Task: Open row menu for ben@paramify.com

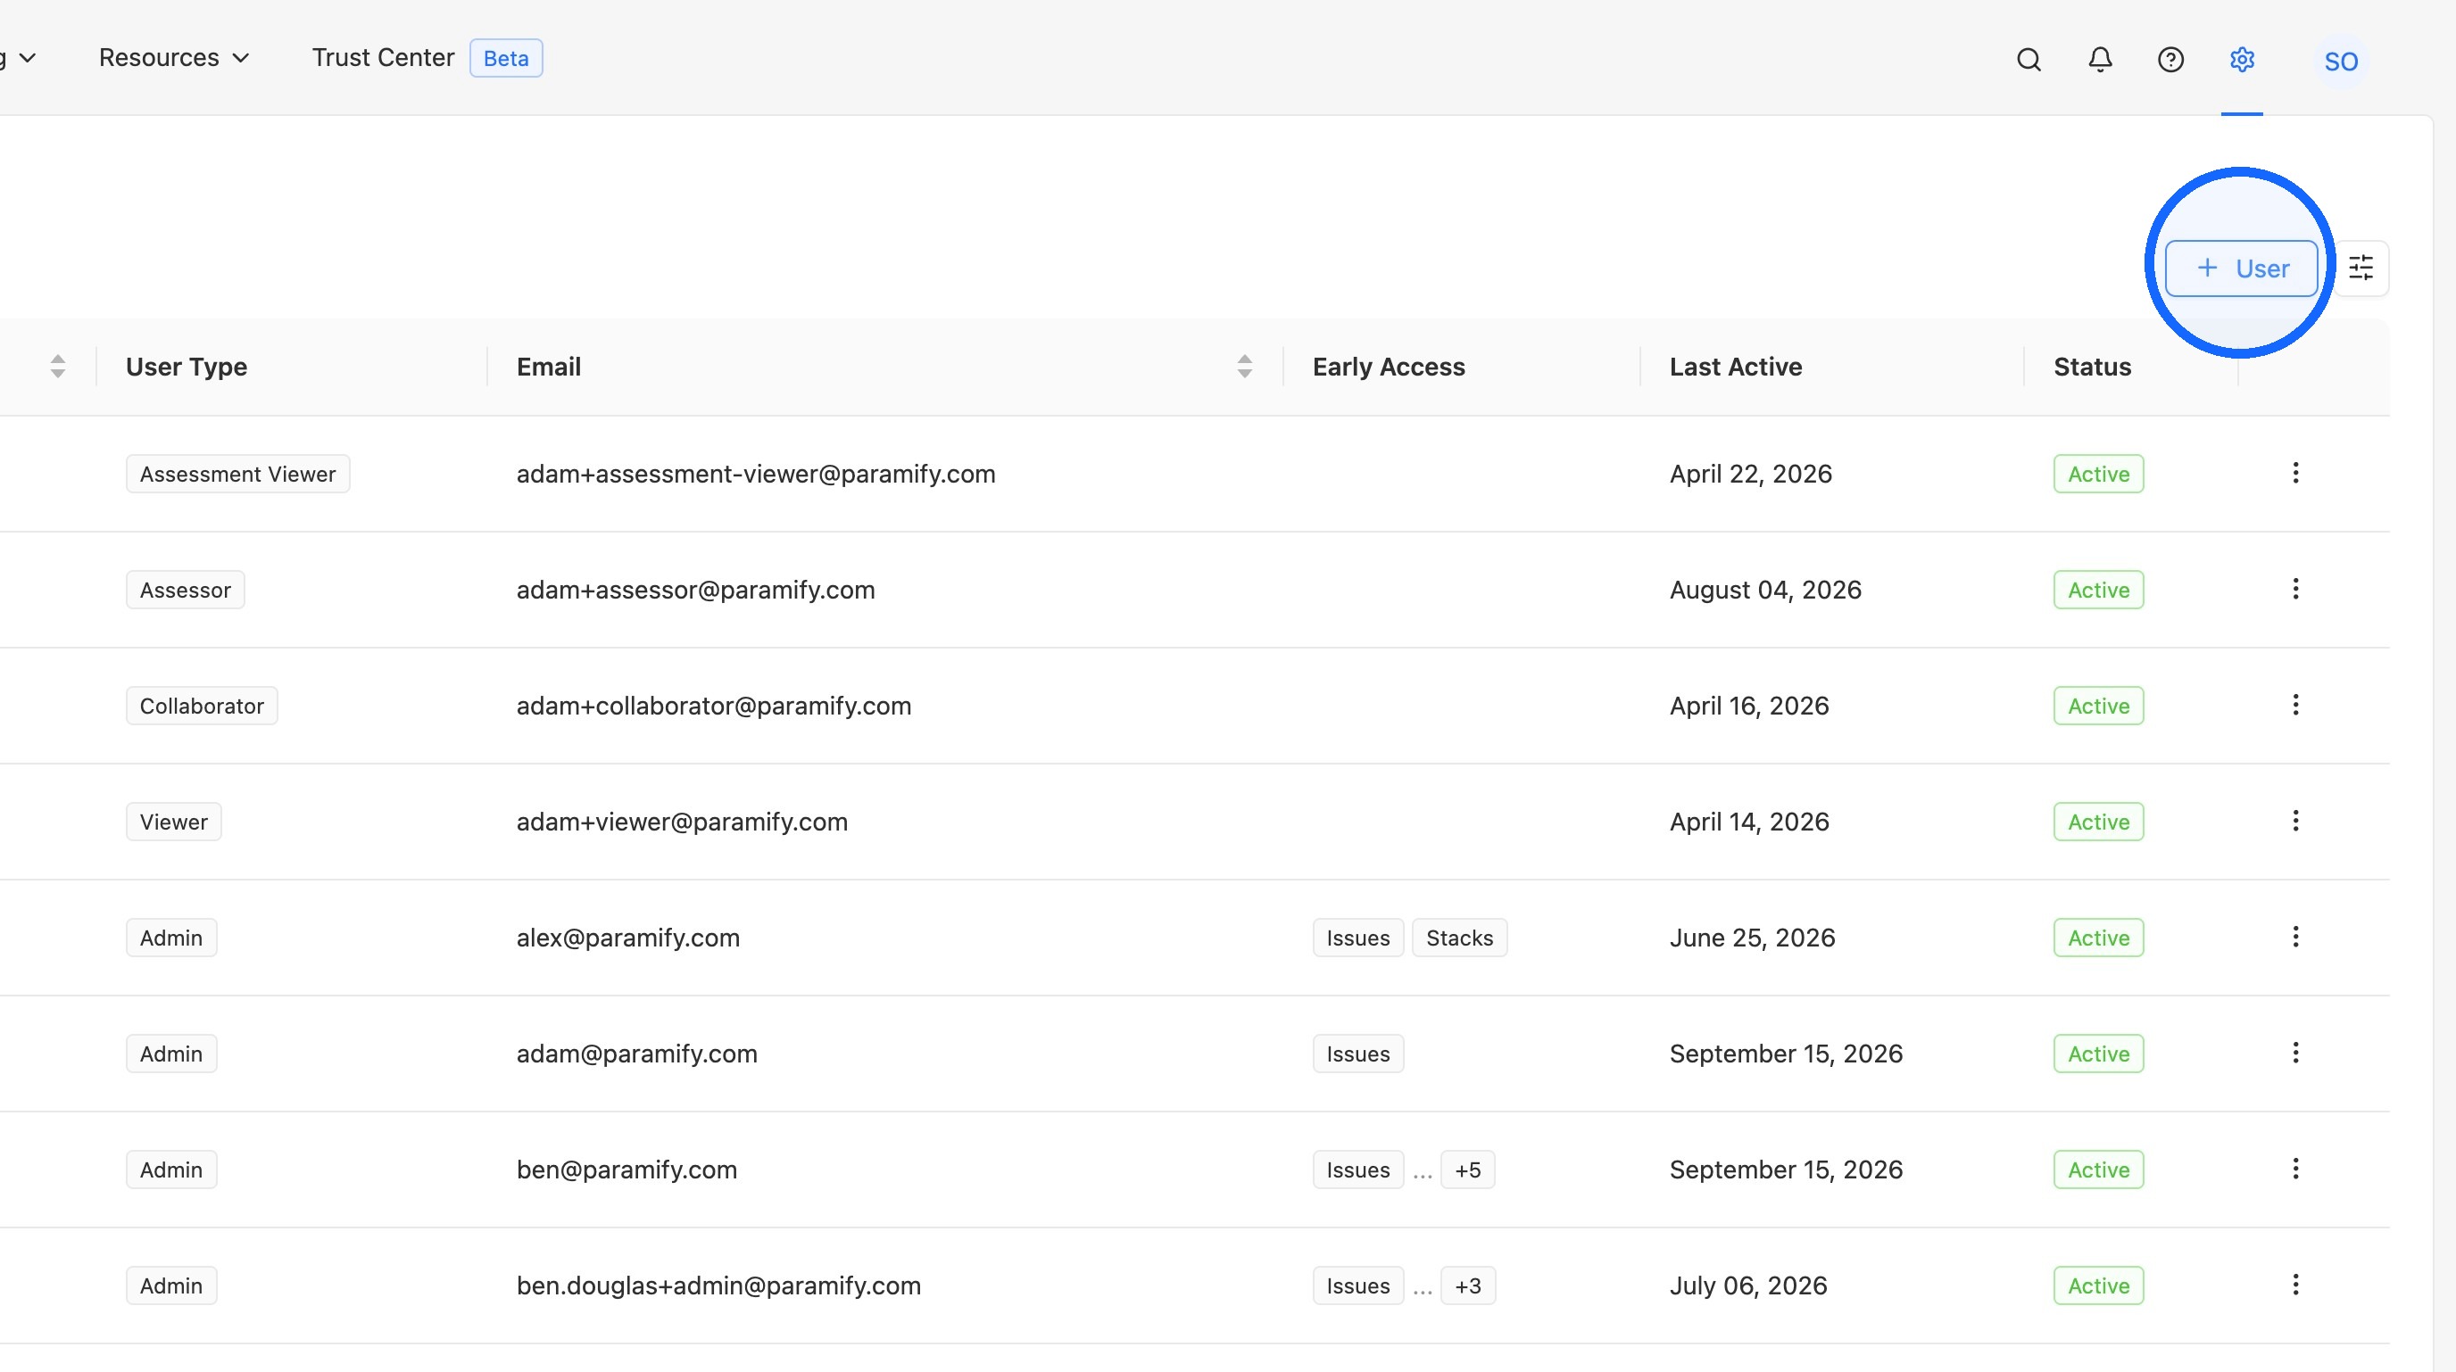Action: pos(2294,1170)
